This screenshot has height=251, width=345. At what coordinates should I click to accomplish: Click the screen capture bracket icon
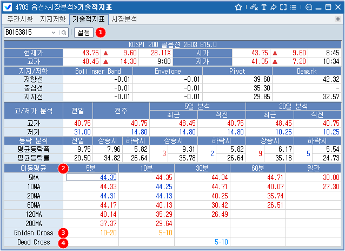(x=283, y=7)
